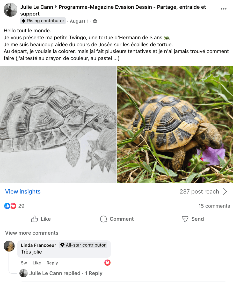This screenshot has width=233, height=282.
Task: Click the thumbs-up Like icon
Action: click(x=34, y=219)
